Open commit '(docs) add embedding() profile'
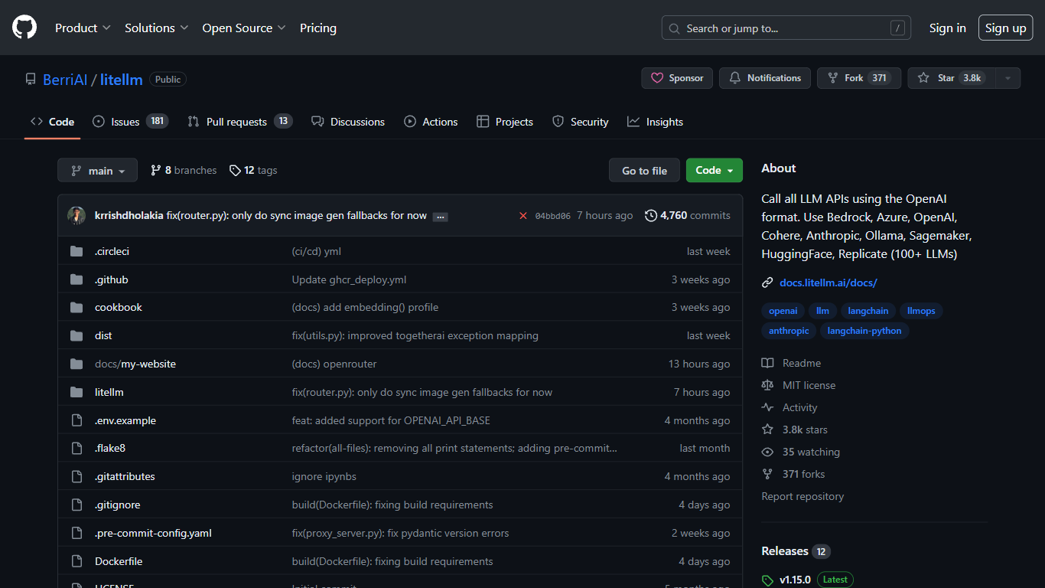The image size is (1045, 588). [x=365, y=307]
